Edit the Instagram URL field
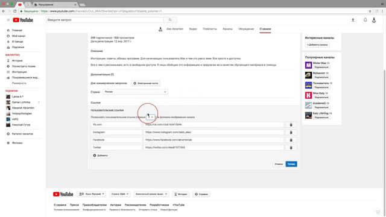Image resolution: width=386 pixels, height=217 pixels. point(214,133)
